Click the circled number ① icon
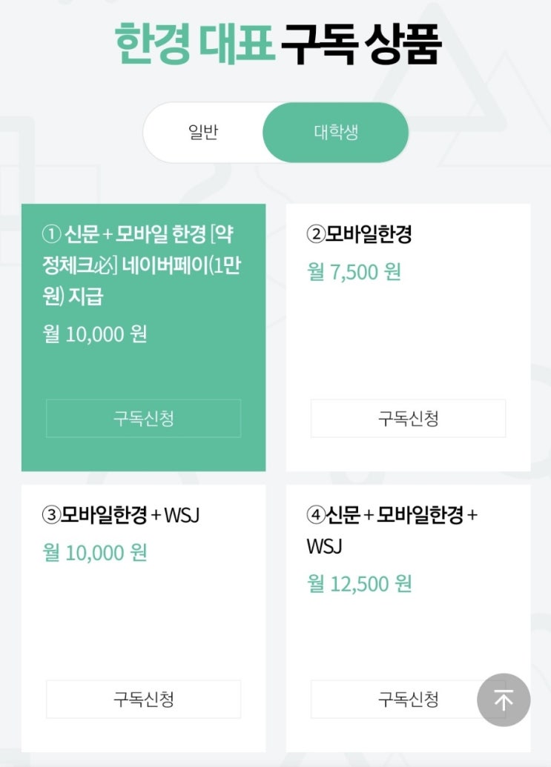 51,235
